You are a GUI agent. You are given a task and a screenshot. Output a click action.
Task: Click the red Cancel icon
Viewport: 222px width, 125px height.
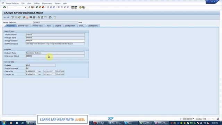click(x=43, y=7)
